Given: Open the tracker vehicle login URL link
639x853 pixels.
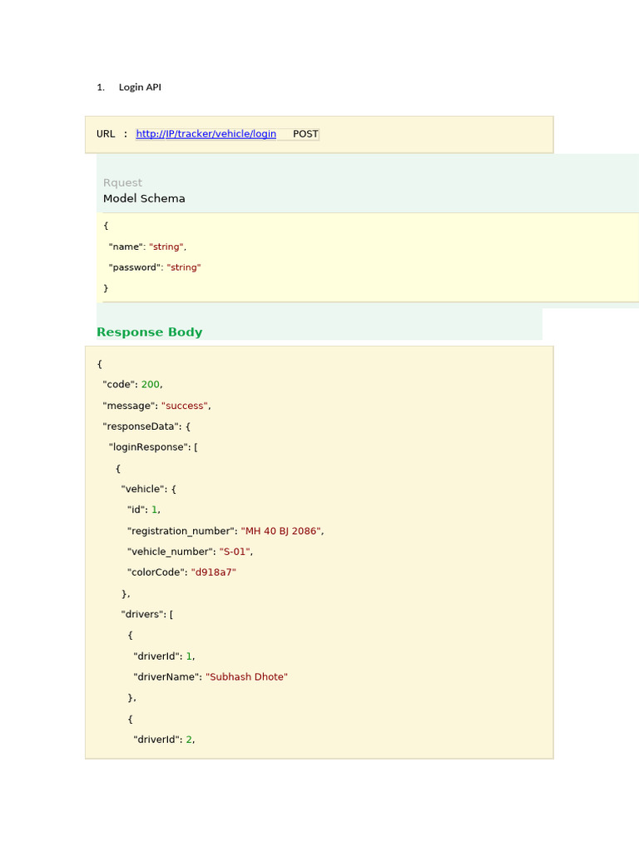Looking at the screenshot, I should click(206, 134).
